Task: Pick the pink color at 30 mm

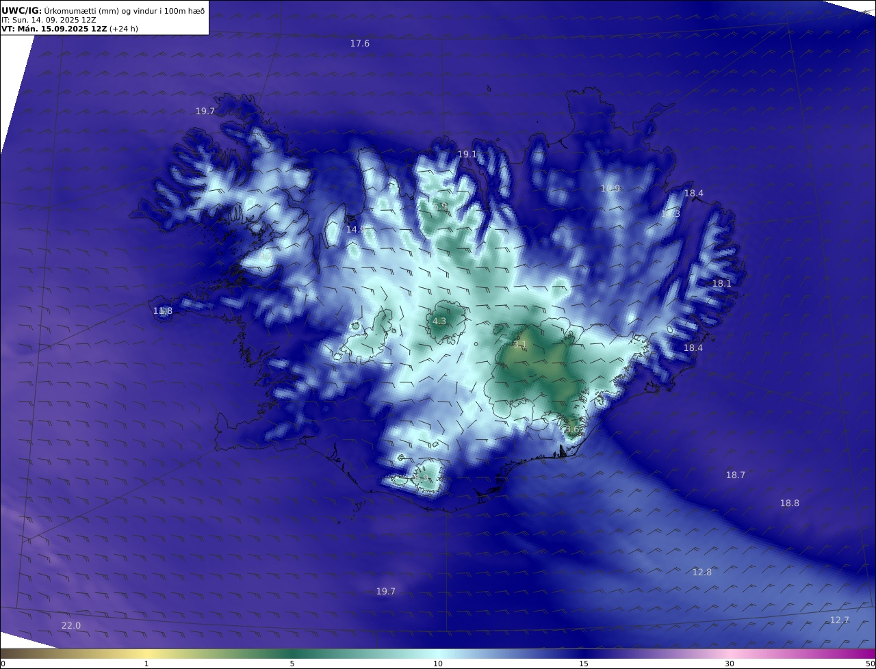Action: click(730, 653)
